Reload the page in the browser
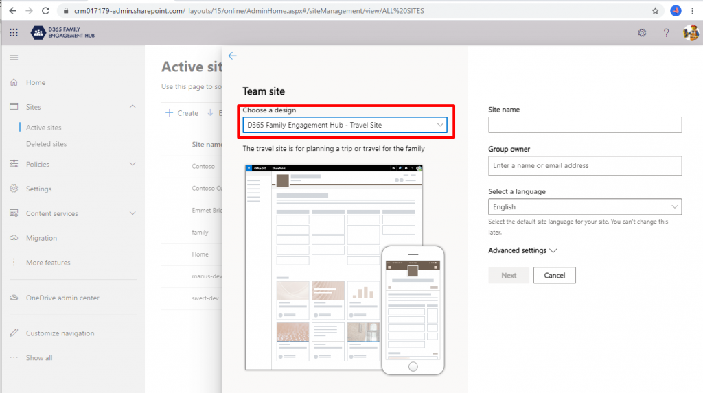The height and width of the screenshot is (393, 703). [x=46, y=11]
